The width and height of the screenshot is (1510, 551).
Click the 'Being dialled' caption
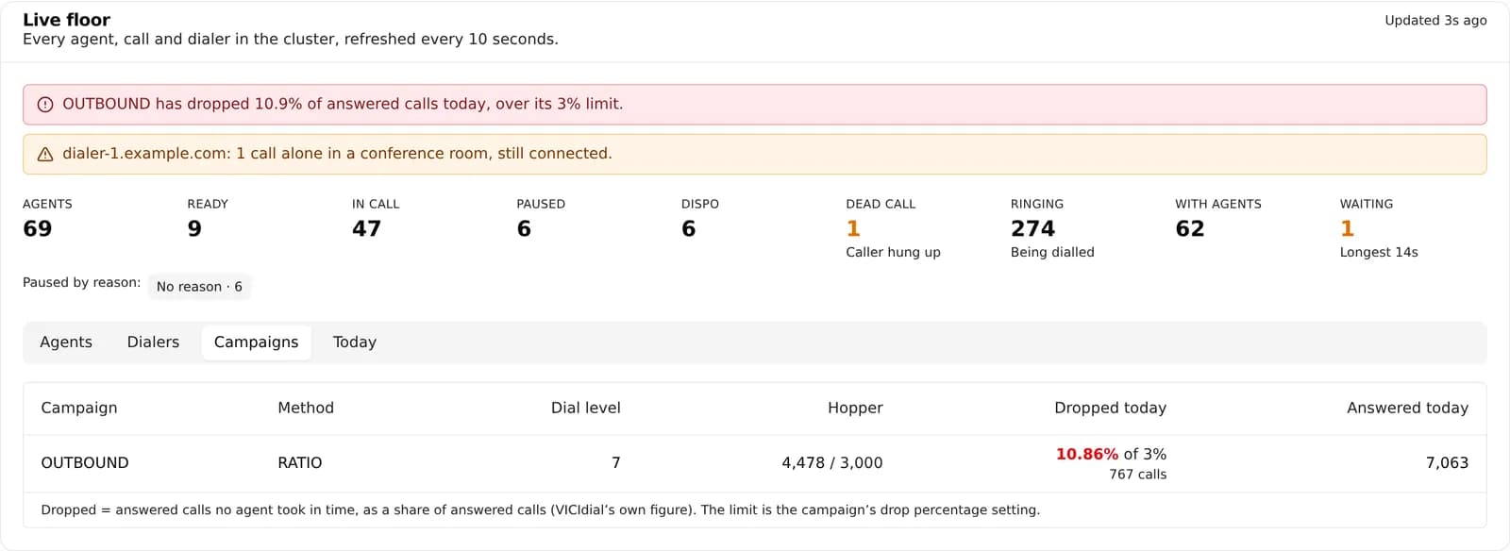pyautogui.click(x=1052, y=252)
